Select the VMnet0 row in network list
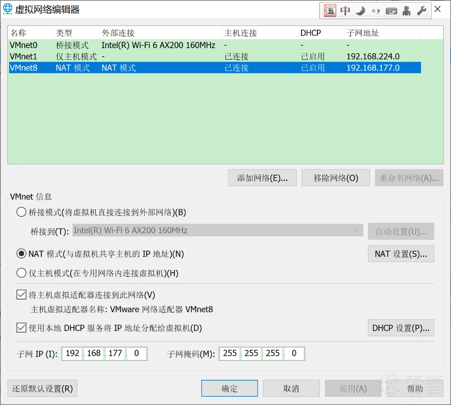Image resolution: width=451 pixels, height=405 pixels. tap(23, 45)
